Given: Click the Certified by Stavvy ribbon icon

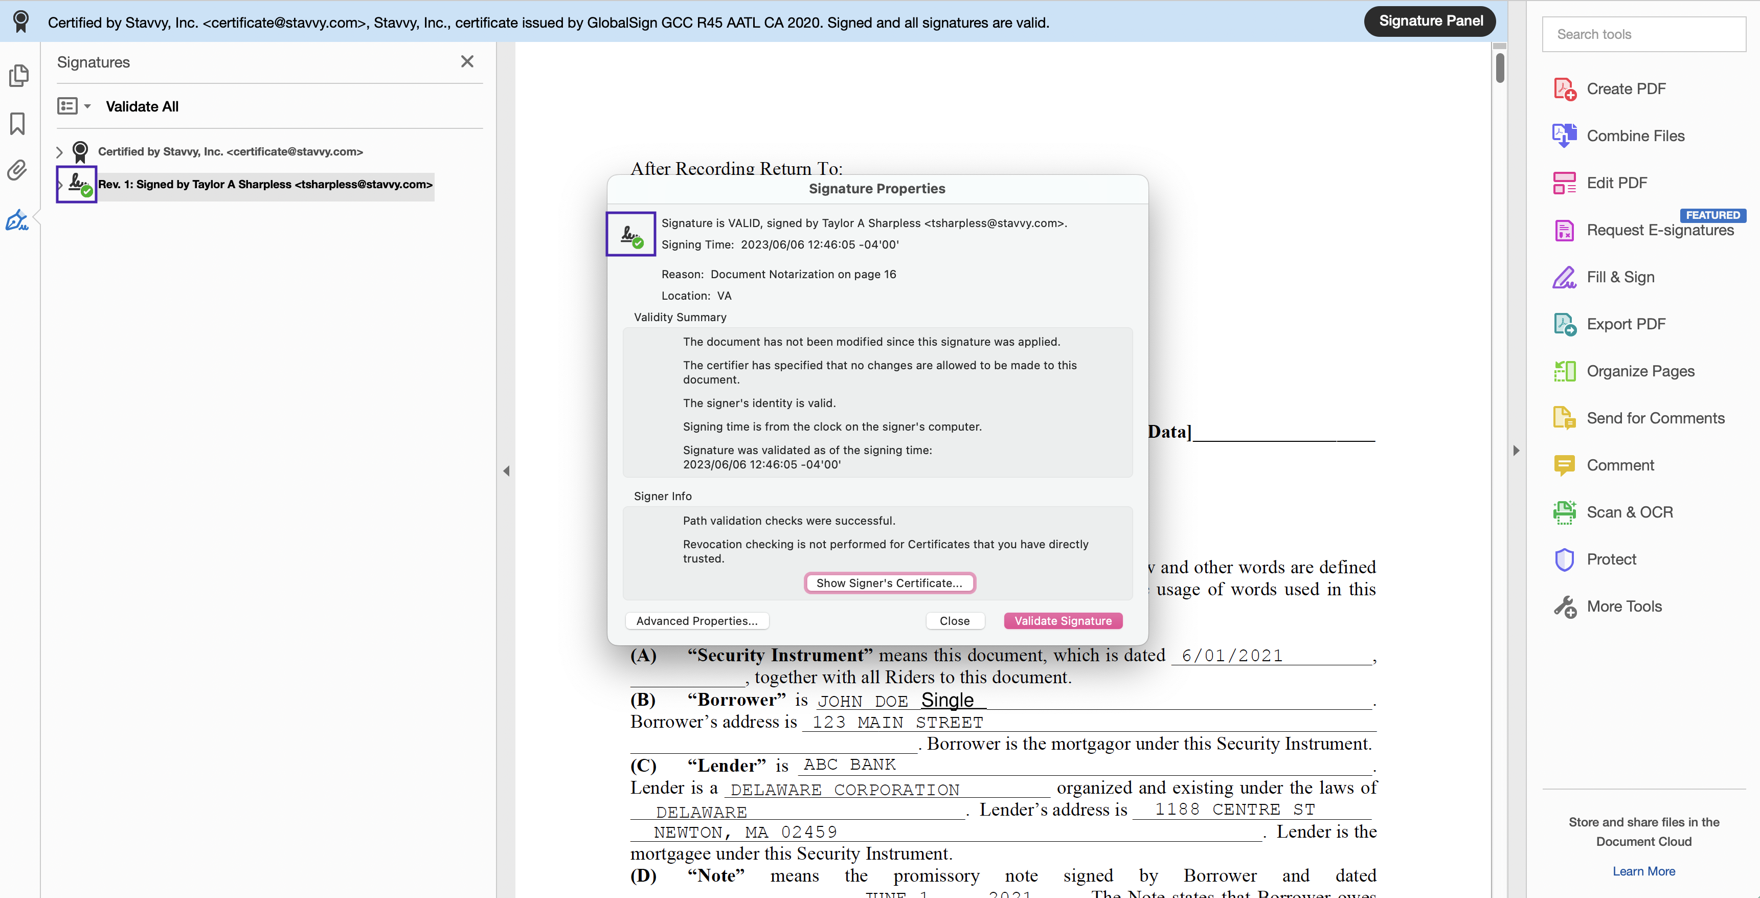Looking at the screenshot, I should pyautogui.click(x=80, y=152).
